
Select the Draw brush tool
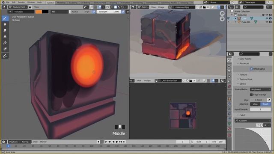[5, 18]
